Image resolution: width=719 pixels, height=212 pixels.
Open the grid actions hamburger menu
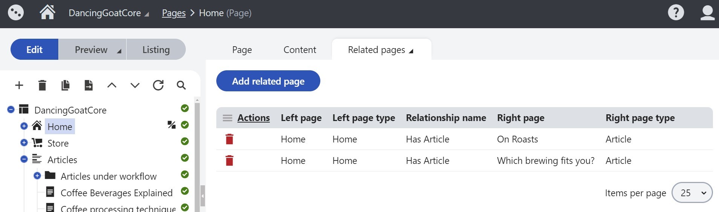pos(228,118)
